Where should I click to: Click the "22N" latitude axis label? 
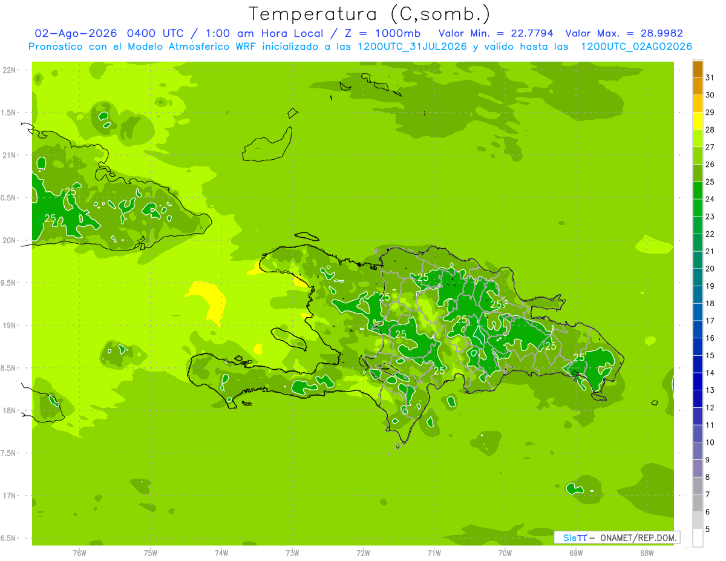pyautogui.click(x=10, y=70)
